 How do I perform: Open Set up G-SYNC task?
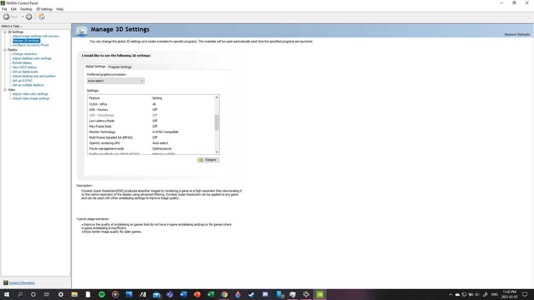[x=23, y=81]
